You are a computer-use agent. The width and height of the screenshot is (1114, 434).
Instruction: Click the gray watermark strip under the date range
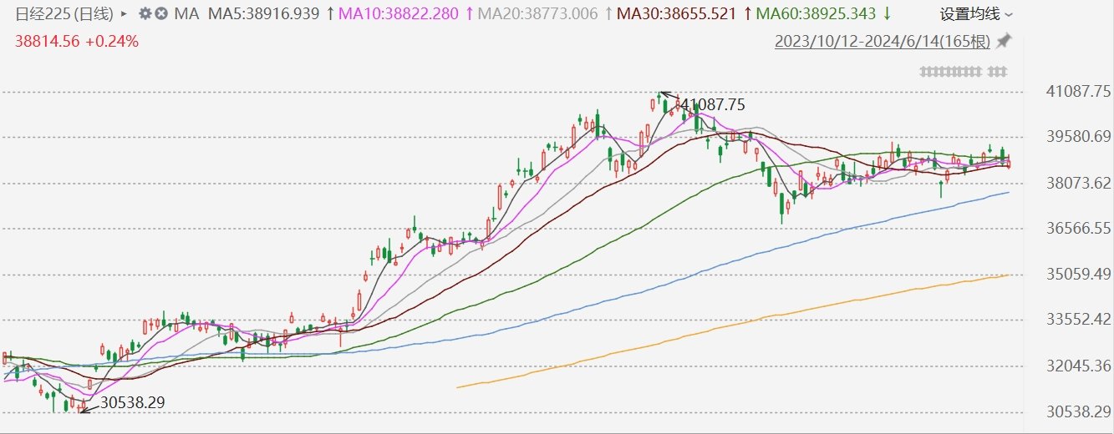coord(964,72)
